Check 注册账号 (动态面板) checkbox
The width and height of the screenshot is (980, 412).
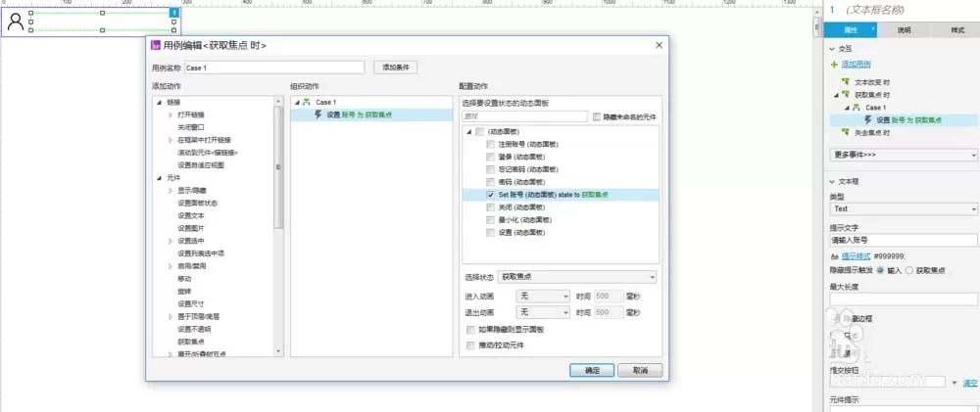(491, 144)
